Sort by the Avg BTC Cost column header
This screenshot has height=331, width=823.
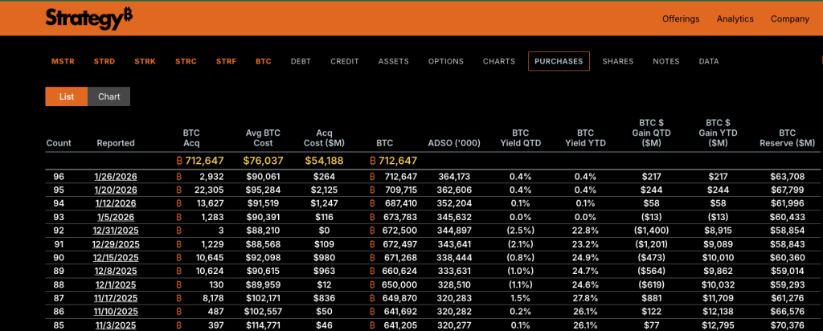pyautogui.click(x=264, y=137)
